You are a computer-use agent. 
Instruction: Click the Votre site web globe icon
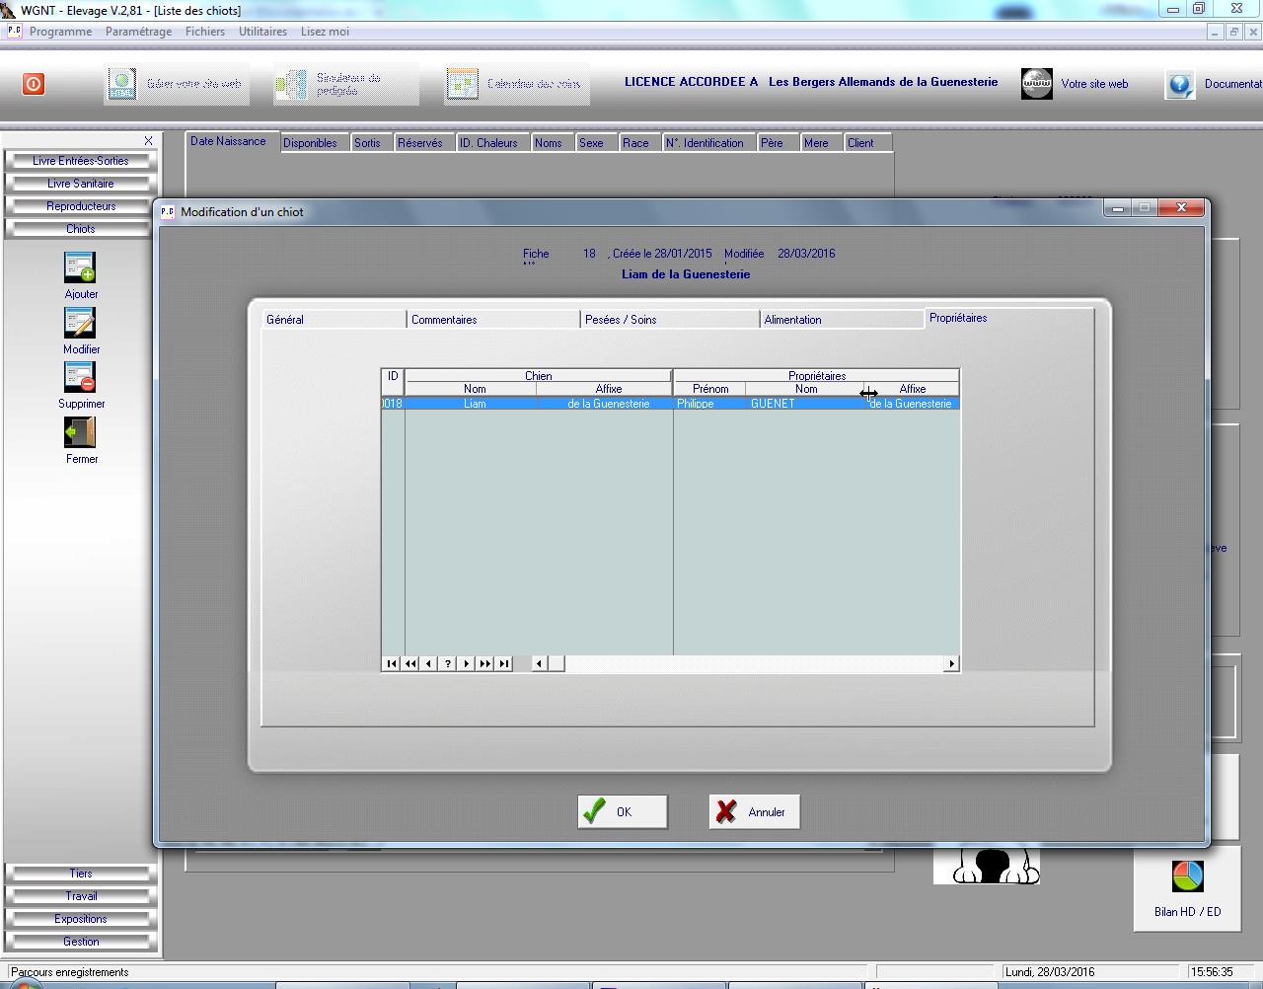click(x=1037, y=84)
